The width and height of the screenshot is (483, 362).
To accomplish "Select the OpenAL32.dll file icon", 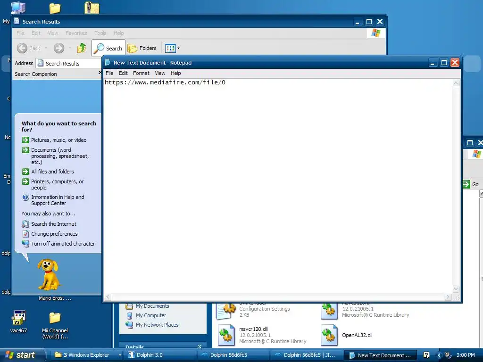I will [x=329, y=335].
